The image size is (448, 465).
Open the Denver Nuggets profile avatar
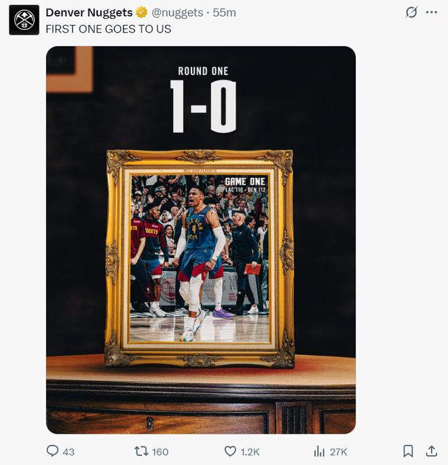coord(24,20)
